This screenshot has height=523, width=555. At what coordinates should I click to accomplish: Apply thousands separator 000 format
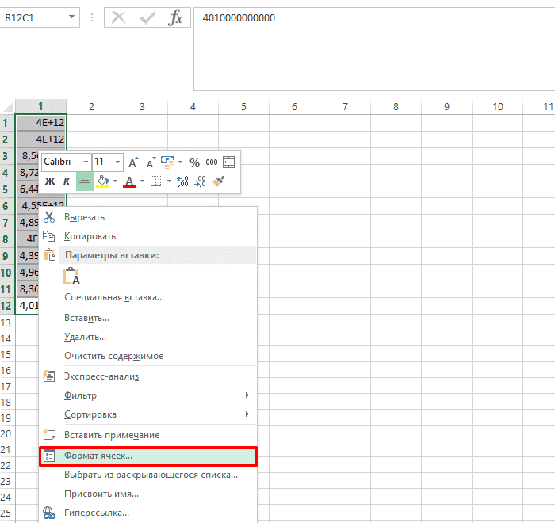click(x=212, y=162)
